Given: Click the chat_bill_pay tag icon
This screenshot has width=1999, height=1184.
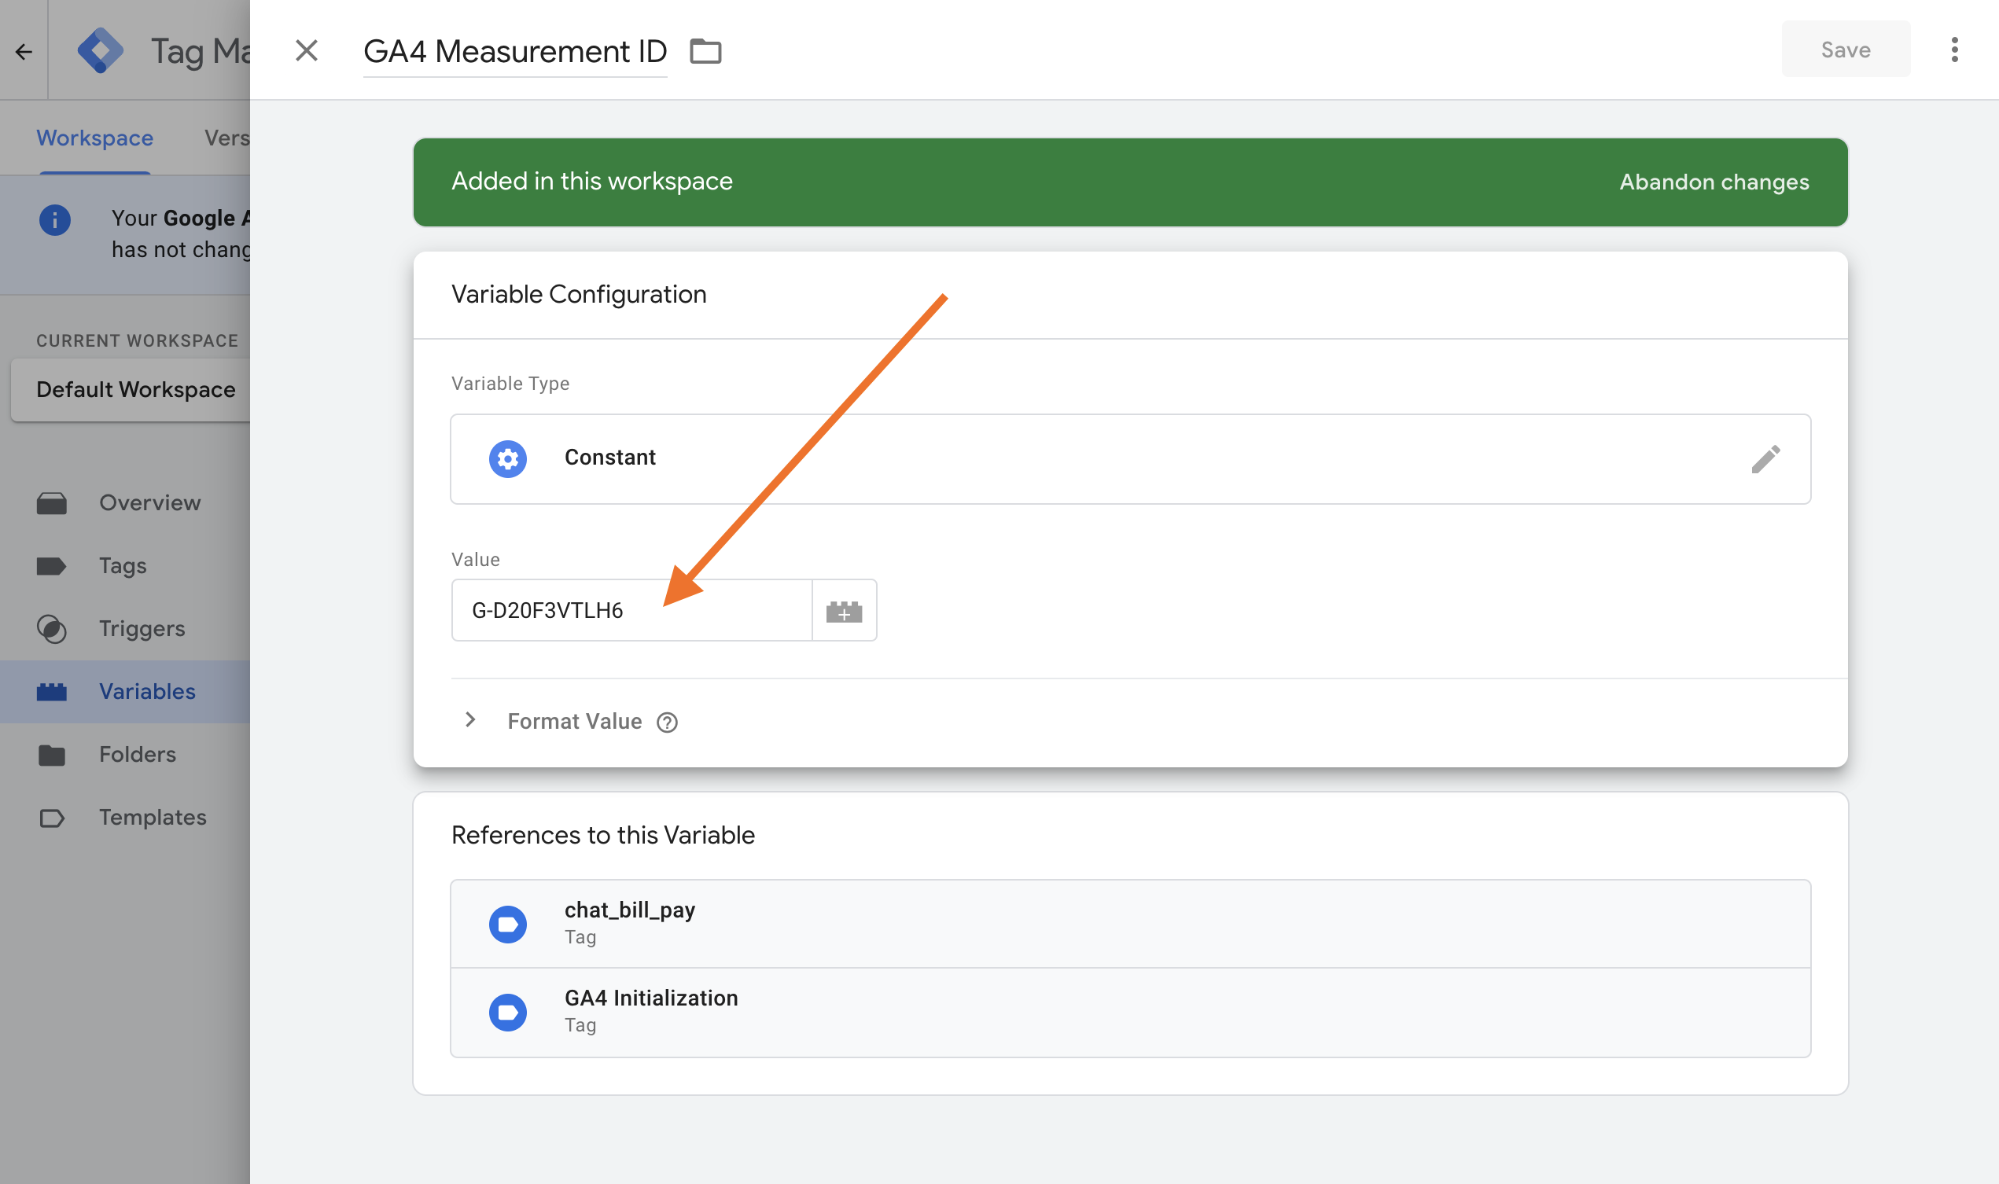Looking at the screenshot, I should click(x=507, y=924).
